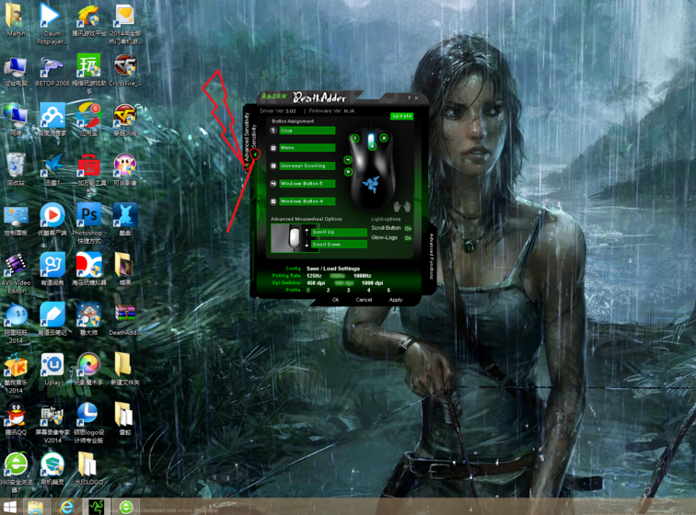The width and height of the screenshot is (696, 515).
Task: Click the help question mark icon
Action: (410, 97)
